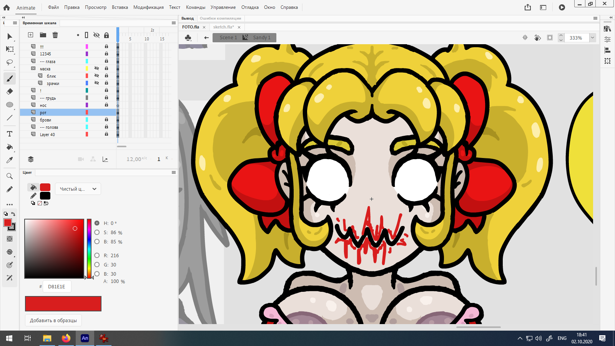615x346 pixels.
Task: Open the layer depth panel icon
Action: tap(31, 159)
